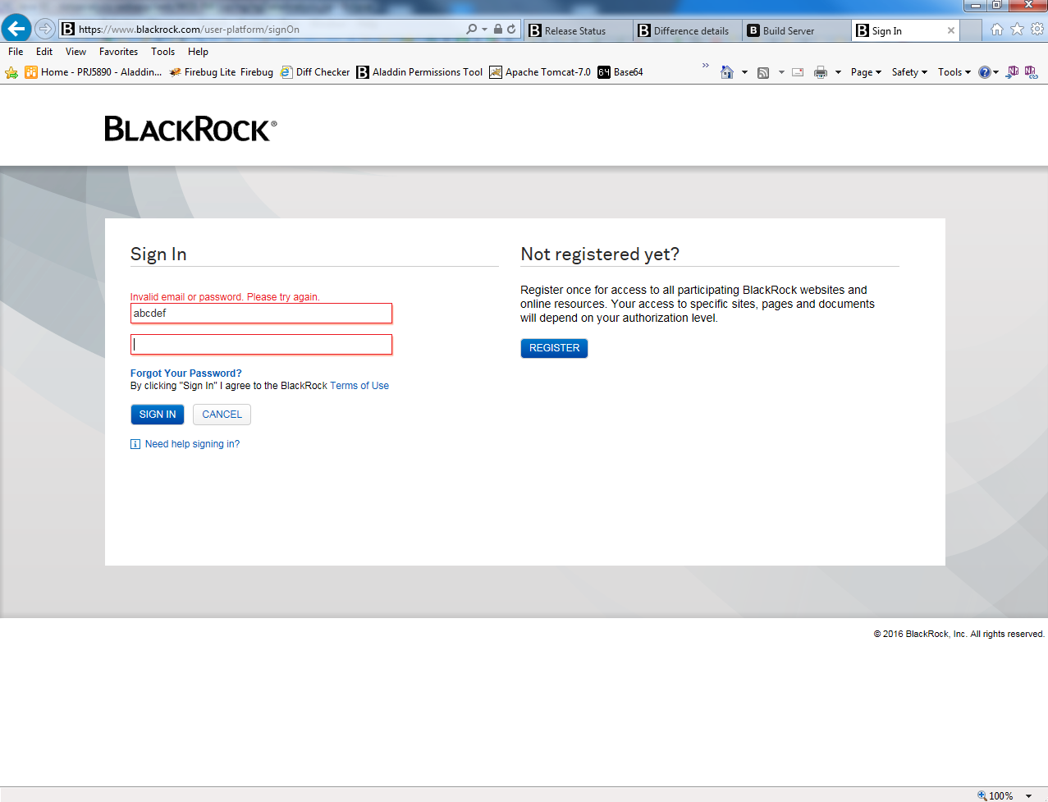Open the Print dropdown arrow
The height and width of the screenshot is (802, 1048).
838,72
